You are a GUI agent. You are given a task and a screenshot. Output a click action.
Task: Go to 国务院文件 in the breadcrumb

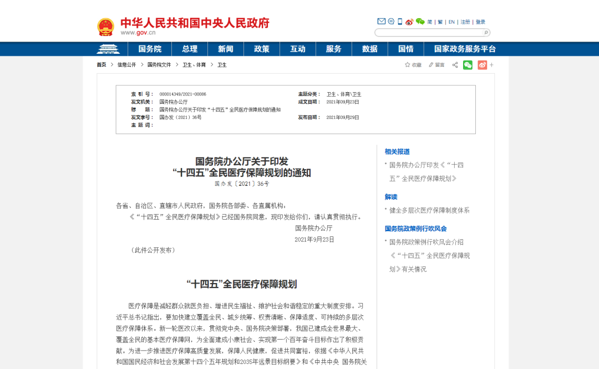pos(159,65)
